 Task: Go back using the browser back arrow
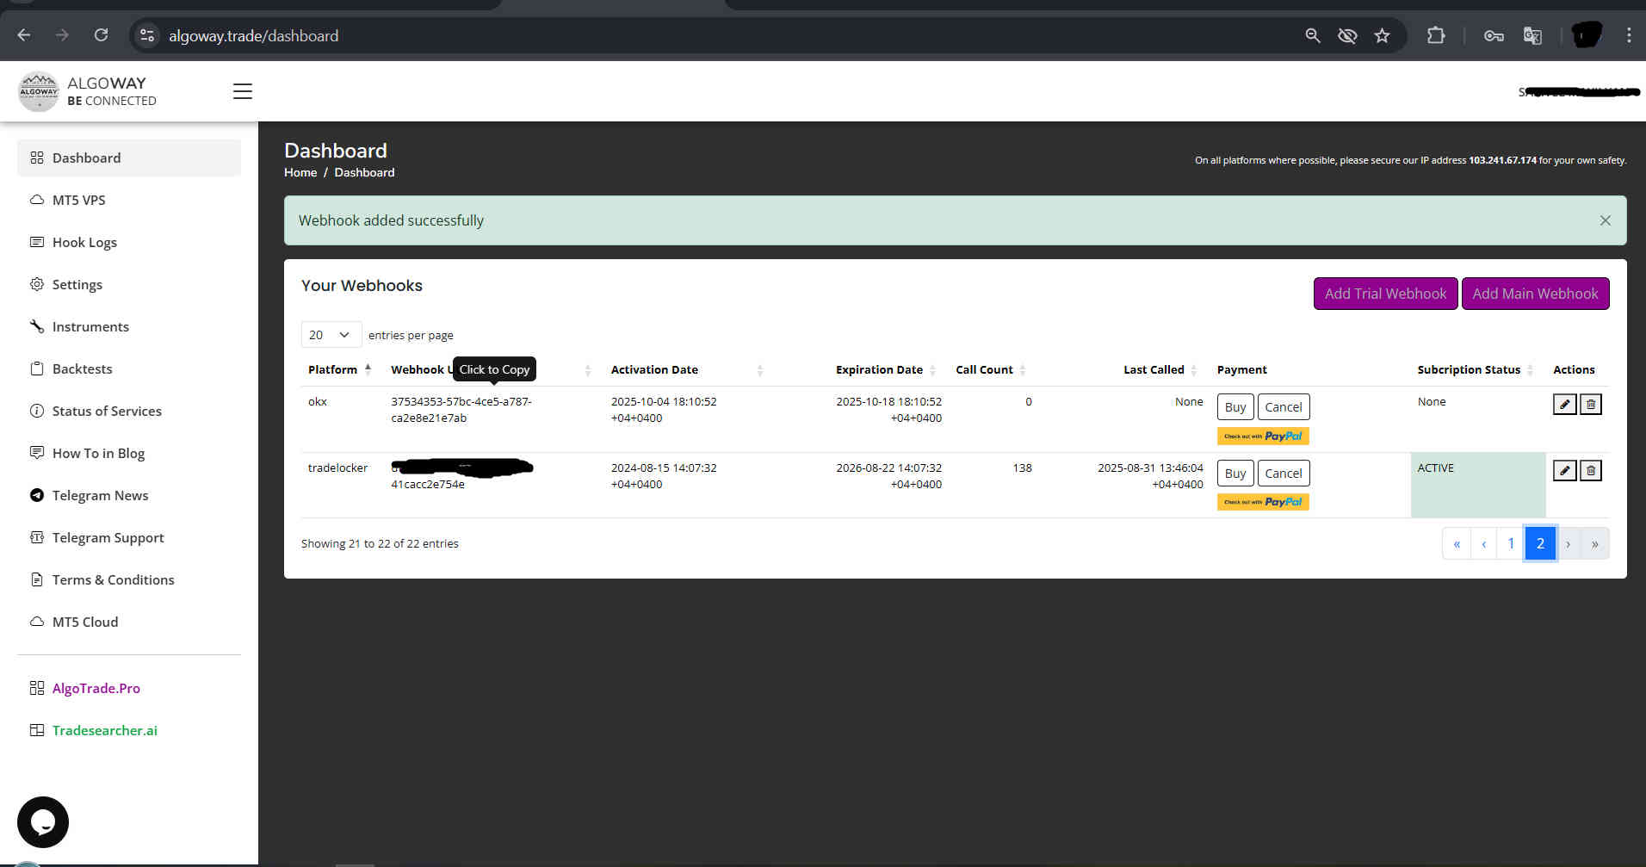point(24,35)
